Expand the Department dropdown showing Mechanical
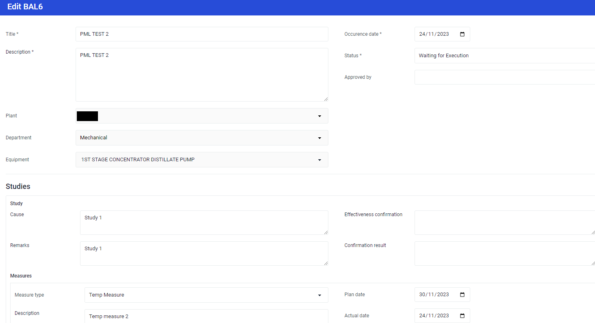This screenshot has width=595, height=323. 319,138
